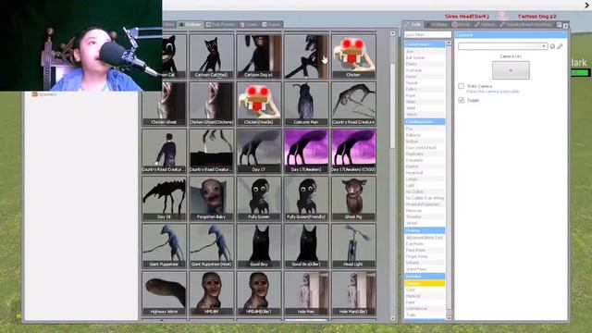Screen dimensions: 592x333
Task: Spawn the Head Light icon
Action: [x=353, y=246]
